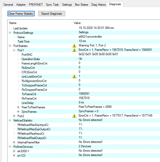Switch to the PROFINET tab
Viewport: 160px width, 162px height.
click(x=36, y=5)
